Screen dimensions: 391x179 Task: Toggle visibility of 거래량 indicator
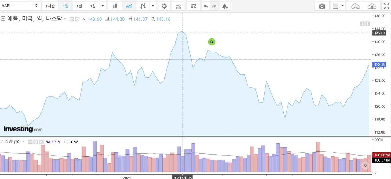click(x=30, y=142)
